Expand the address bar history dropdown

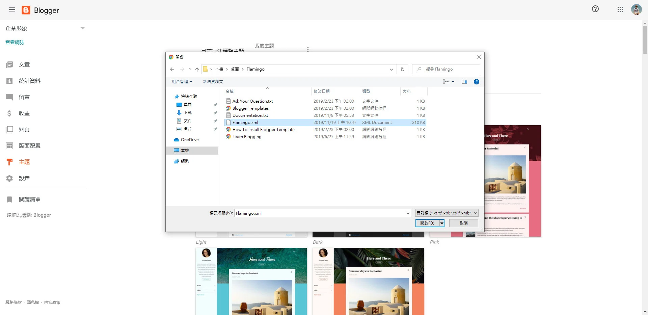(391, 69)
